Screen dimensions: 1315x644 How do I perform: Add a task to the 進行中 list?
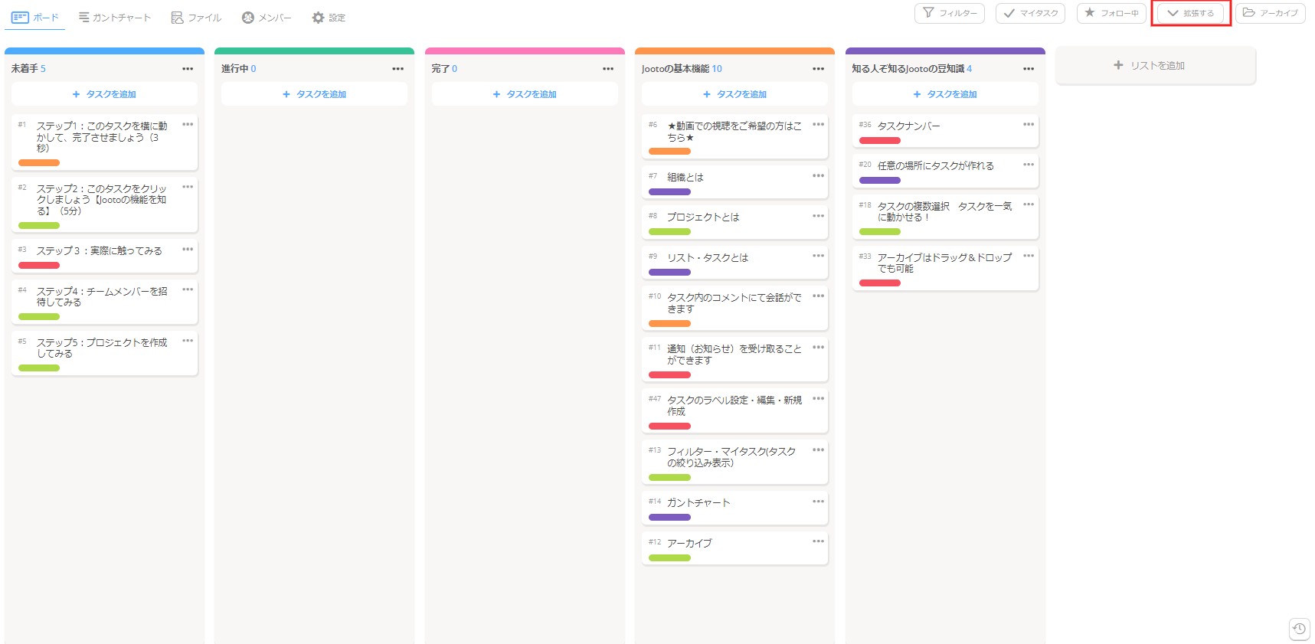pos(314,94)
